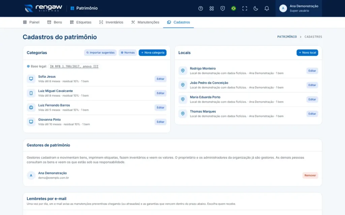345x215 pixels.
Task: Click the Giovanna Pinto category name
Action: pos(50,120)
